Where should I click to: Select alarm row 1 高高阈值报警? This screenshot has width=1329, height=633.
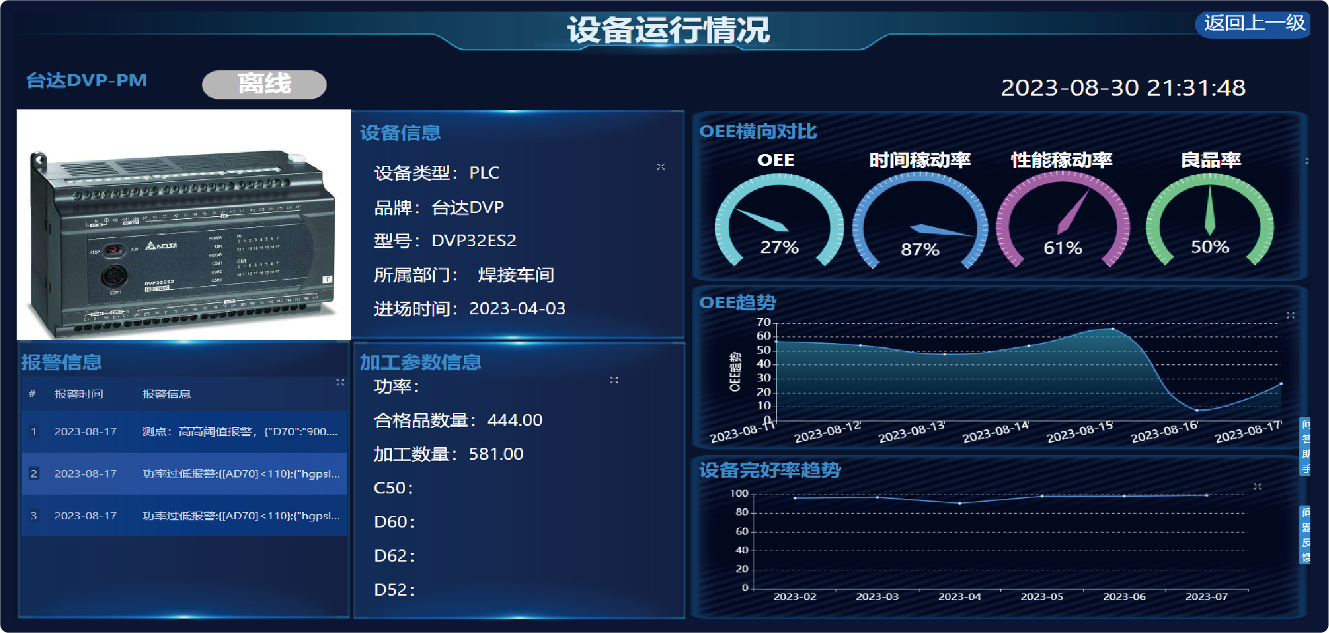[x=184, y=432]
